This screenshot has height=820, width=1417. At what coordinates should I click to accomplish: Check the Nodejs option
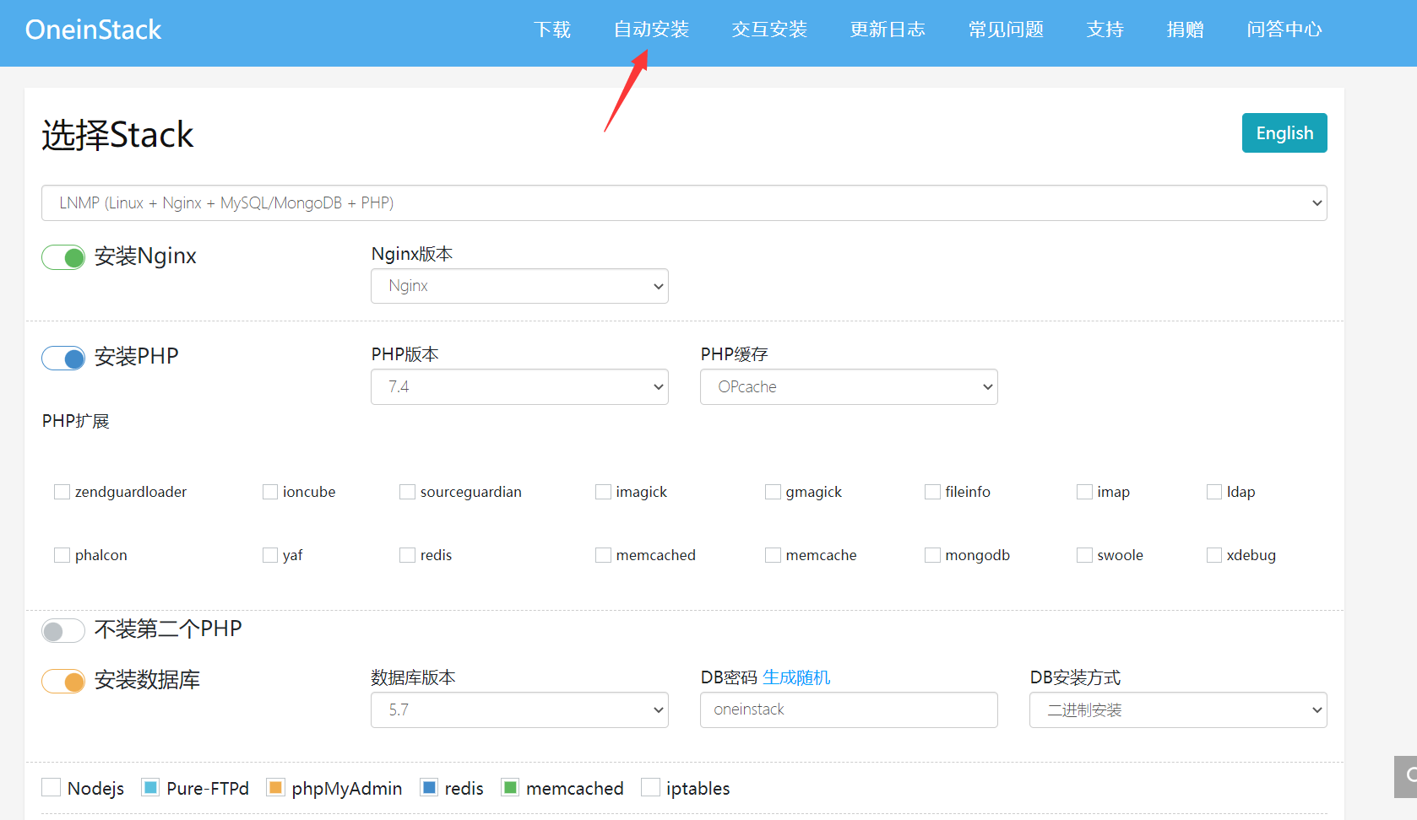tap(51, 787)
